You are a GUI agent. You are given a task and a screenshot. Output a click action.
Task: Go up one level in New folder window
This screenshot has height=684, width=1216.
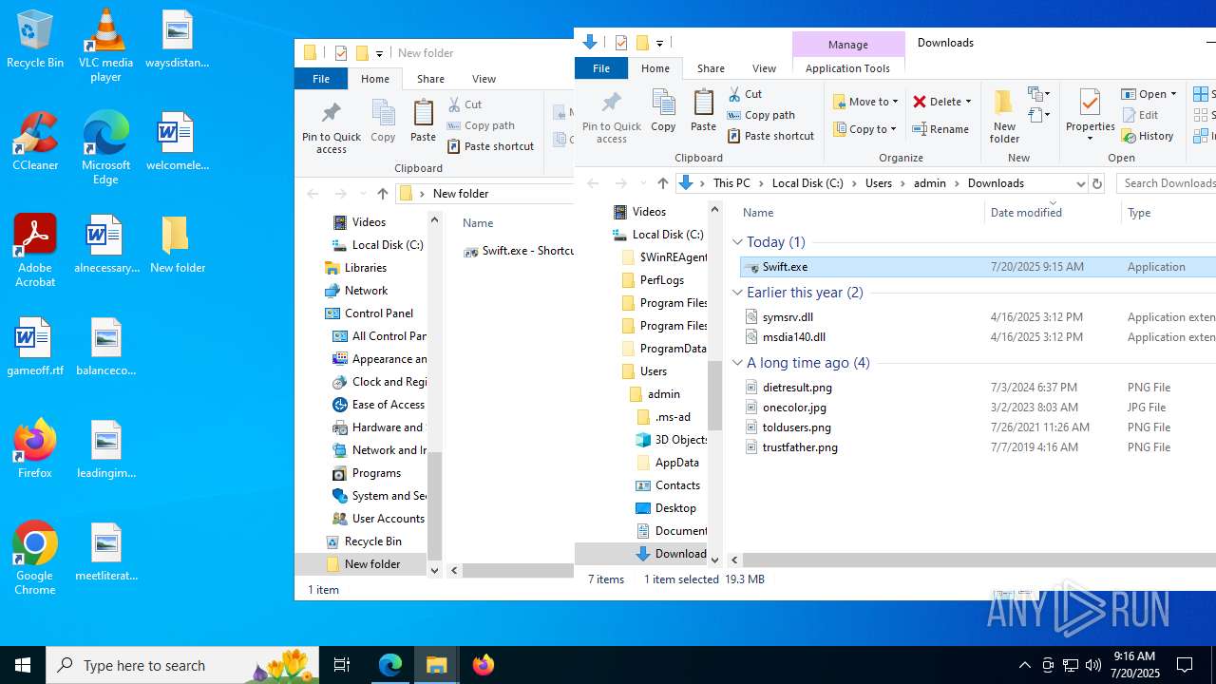pyautogui.click(x=382, y=194)
